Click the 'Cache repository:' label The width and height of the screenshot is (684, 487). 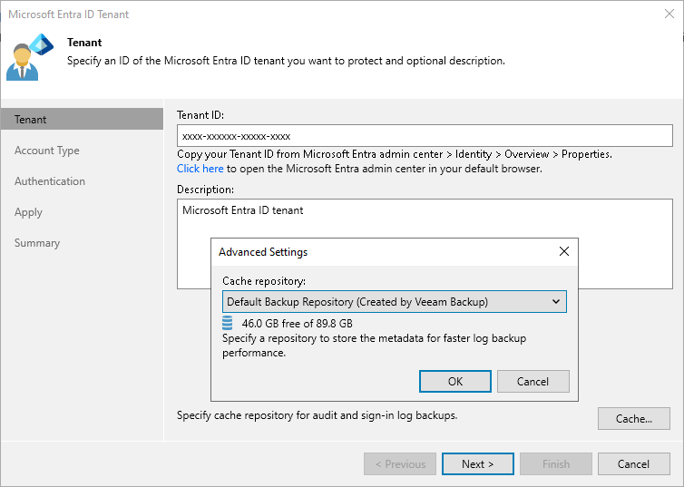tap(264, 281)
